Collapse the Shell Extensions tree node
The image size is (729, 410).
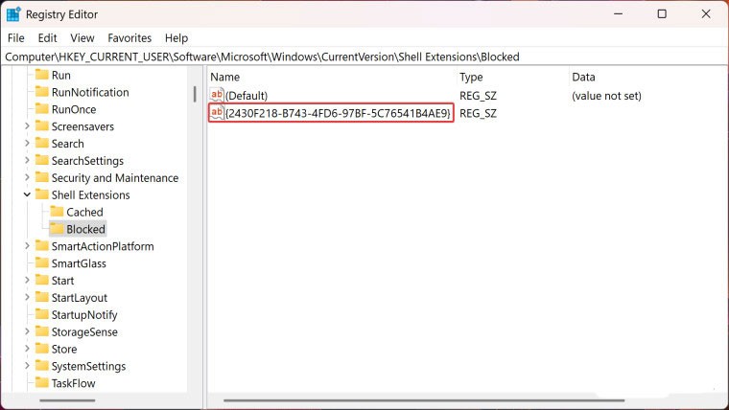pos(27,195)
